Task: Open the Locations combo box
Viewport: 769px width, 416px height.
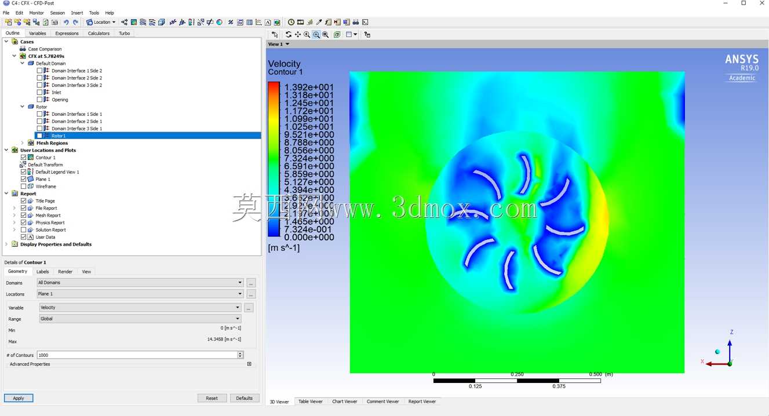Action: coord(140,294)
